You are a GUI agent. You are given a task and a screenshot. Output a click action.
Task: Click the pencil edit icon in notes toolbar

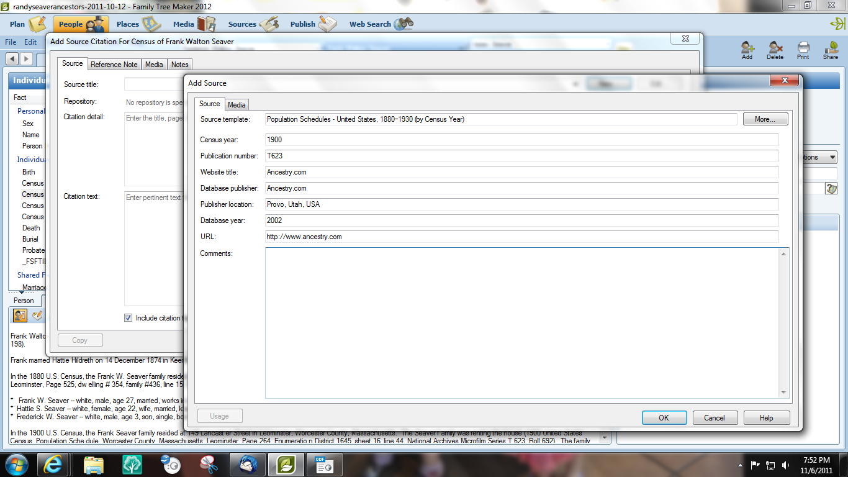pyautogui.click(x=37, y=316)
